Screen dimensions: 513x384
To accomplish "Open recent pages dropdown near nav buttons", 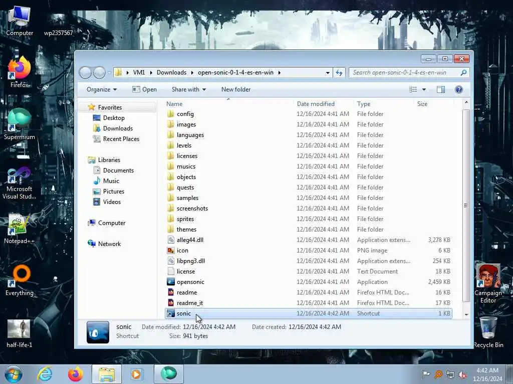I will click(109, 73).
